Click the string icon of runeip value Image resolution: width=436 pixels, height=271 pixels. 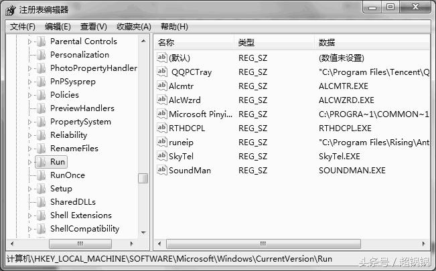click(162, 142)
